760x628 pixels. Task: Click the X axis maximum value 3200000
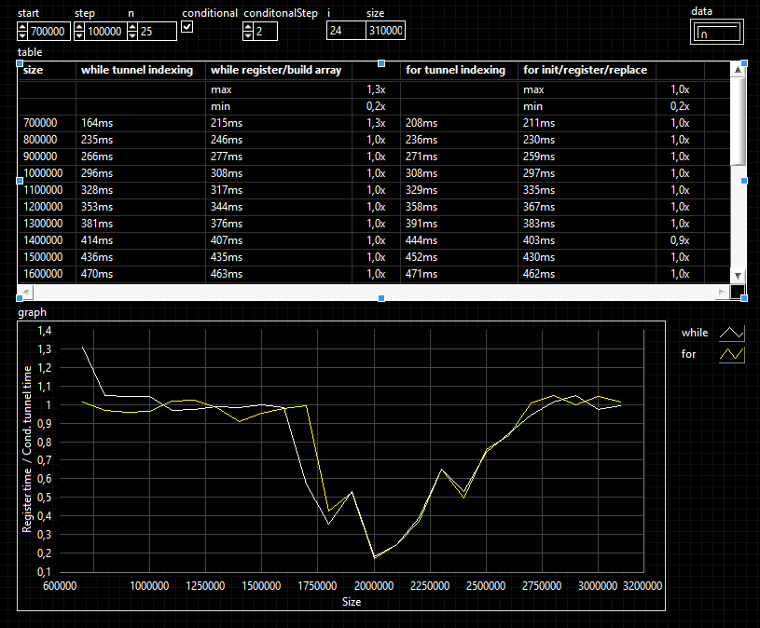click(643, 586)
